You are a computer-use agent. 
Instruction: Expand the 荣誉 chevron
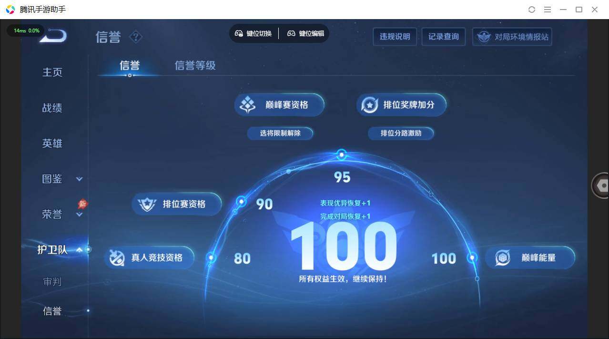point(79,215)
